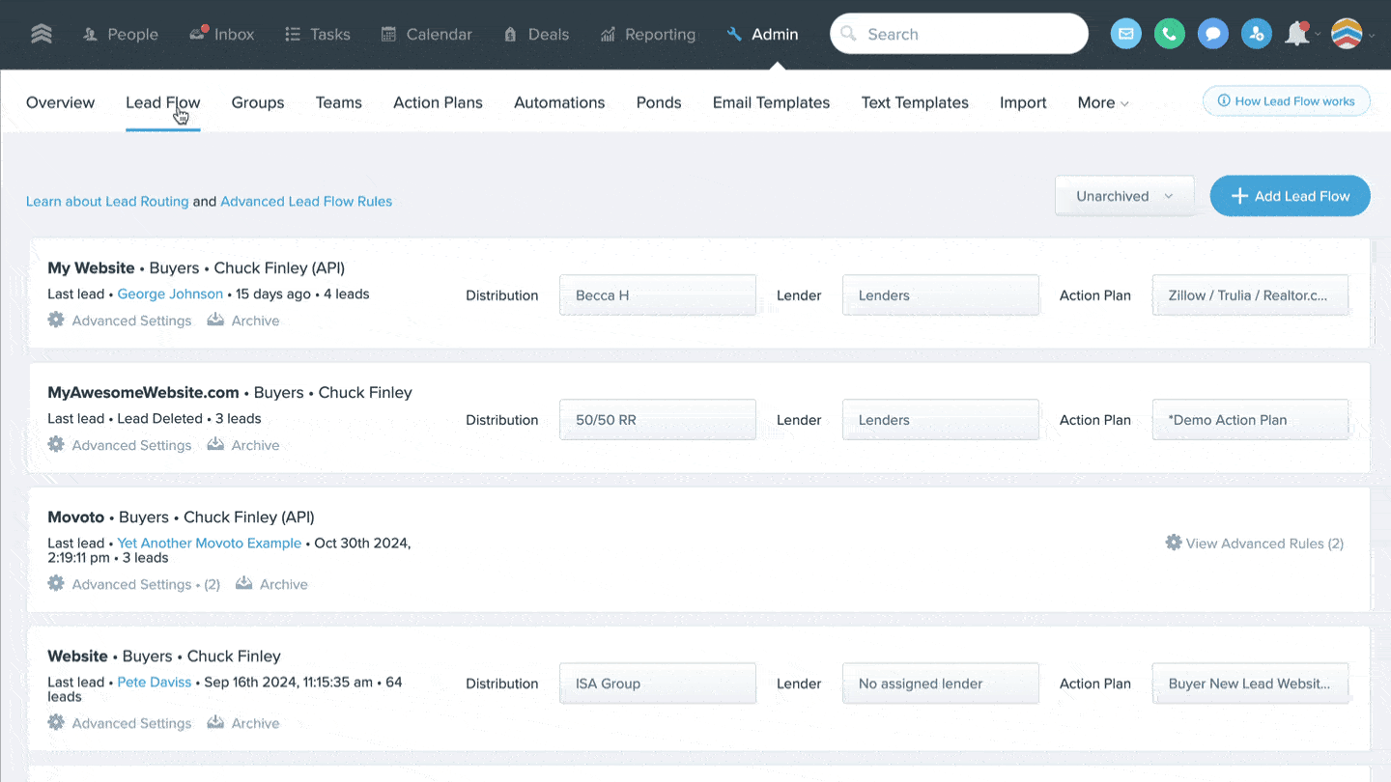The height and width of the screenshot is (782, 1391).
Task: Expand the More menu in admin tabs
Action: point(1102,103)
